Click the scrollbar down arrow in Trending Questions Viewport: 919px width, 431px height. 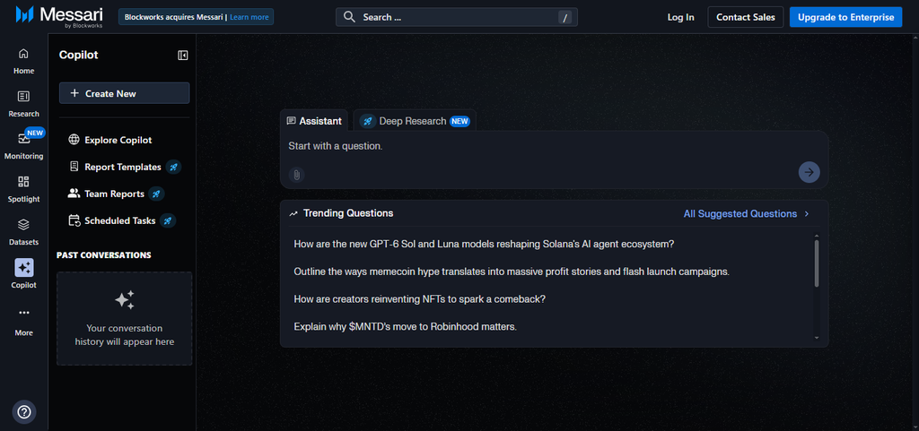(x=817, y=338)
